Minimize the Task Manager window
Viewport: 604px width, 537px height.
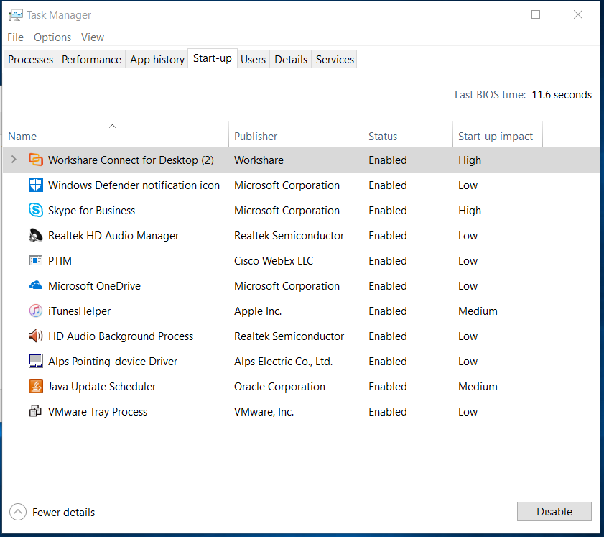494,14
